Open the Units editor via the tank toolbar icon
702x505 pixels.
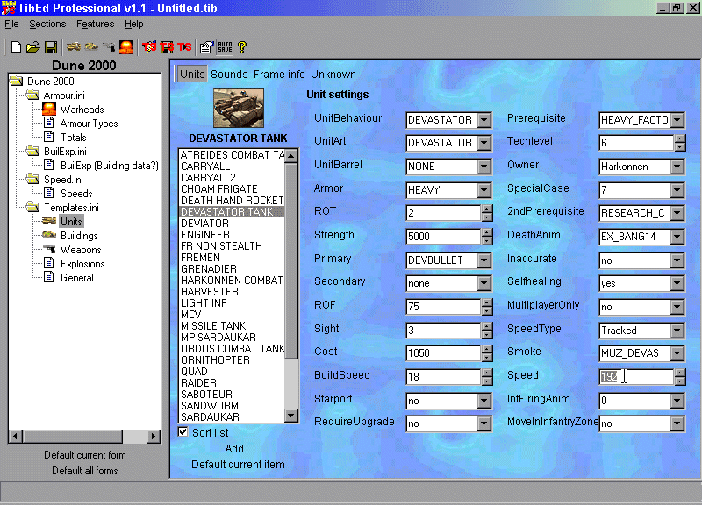click(x=74, y=46)
